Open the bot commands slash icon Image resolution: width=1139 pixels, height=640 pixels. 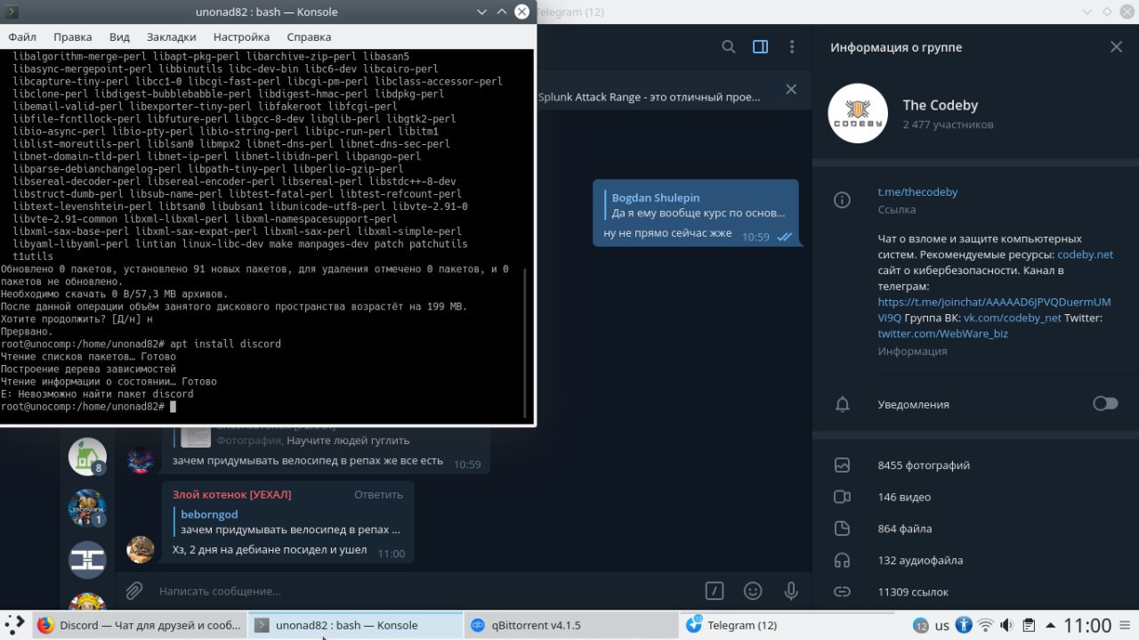pos(714,590)
